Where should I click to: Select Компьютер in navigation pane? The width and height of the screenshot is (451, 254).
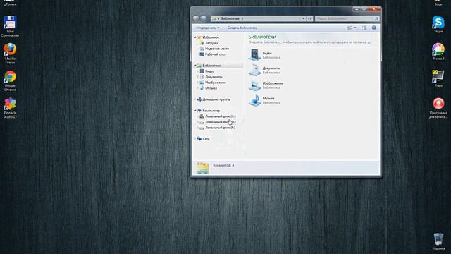click(x=211, y=111)
